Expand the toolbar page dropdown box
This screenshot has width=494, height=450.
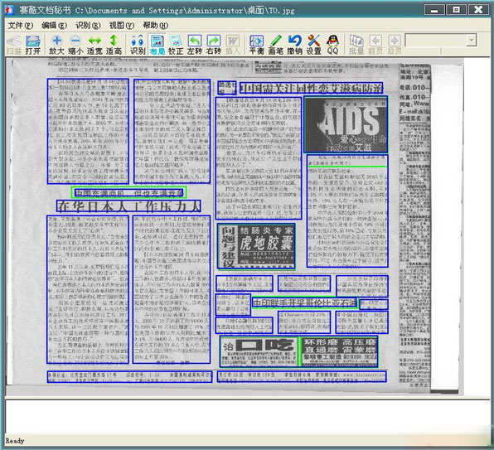472,41
